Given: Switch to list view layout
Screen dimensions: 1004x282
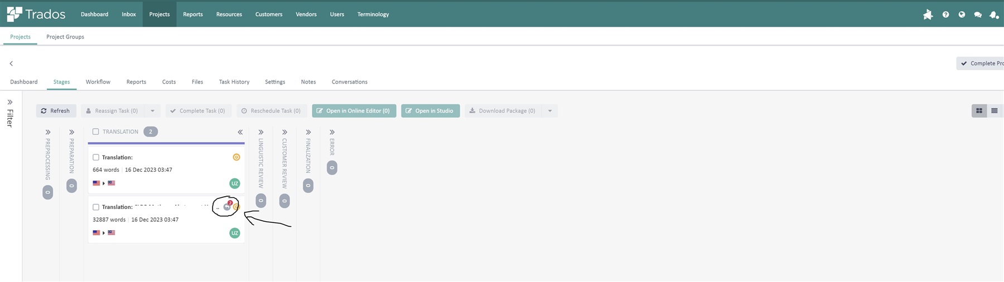Looking at the screenshot, I should pyautogui.click(x=994, y=111).
